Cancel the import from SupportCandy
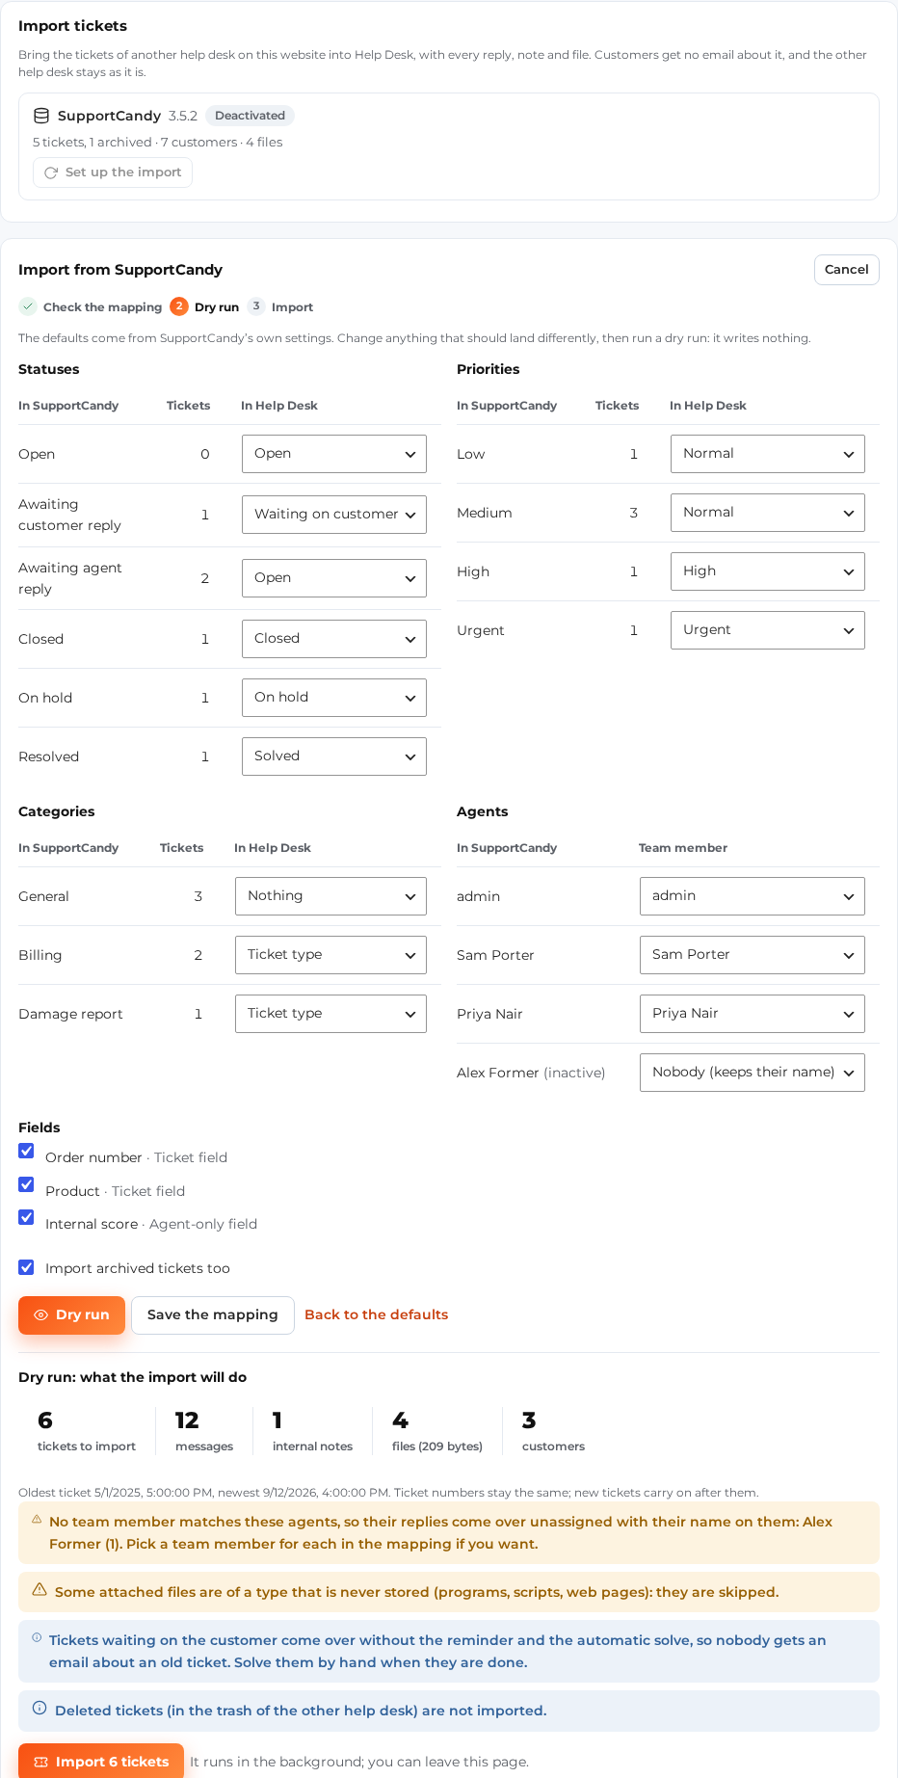 point(847,270)
